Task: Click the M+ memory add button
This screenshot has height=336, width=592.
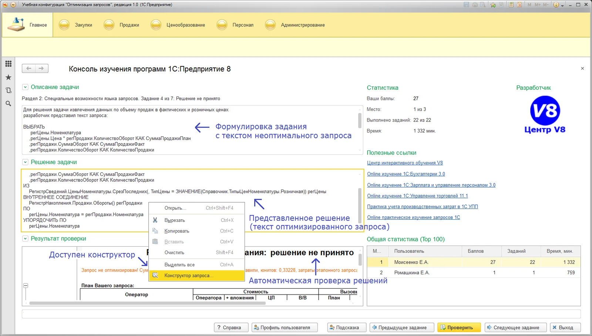Action: tap(538, 5)
